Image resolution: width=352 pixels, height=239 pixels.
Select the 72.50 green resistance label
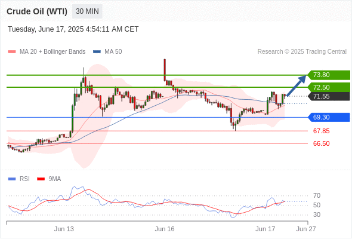[x=329, y=87]
